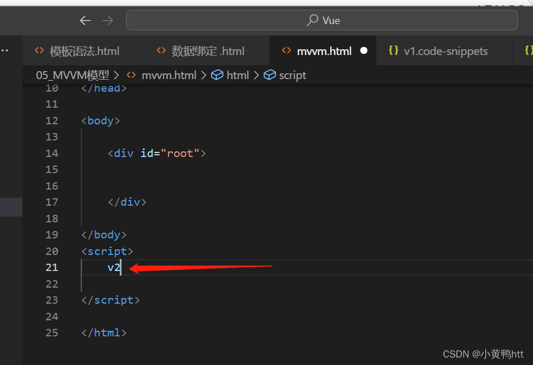
Task: Go forward with the right arrow
Action: click(108, 21)
